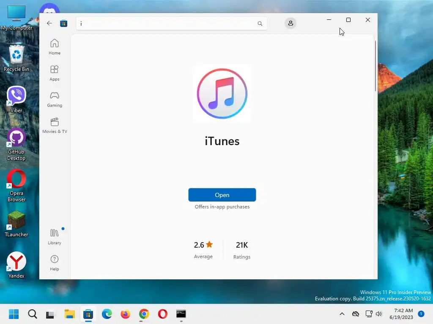This screenshot has width=433, height=324.
Task: Launch Google Chrome from the taskbar
Action: click(144, 314)
